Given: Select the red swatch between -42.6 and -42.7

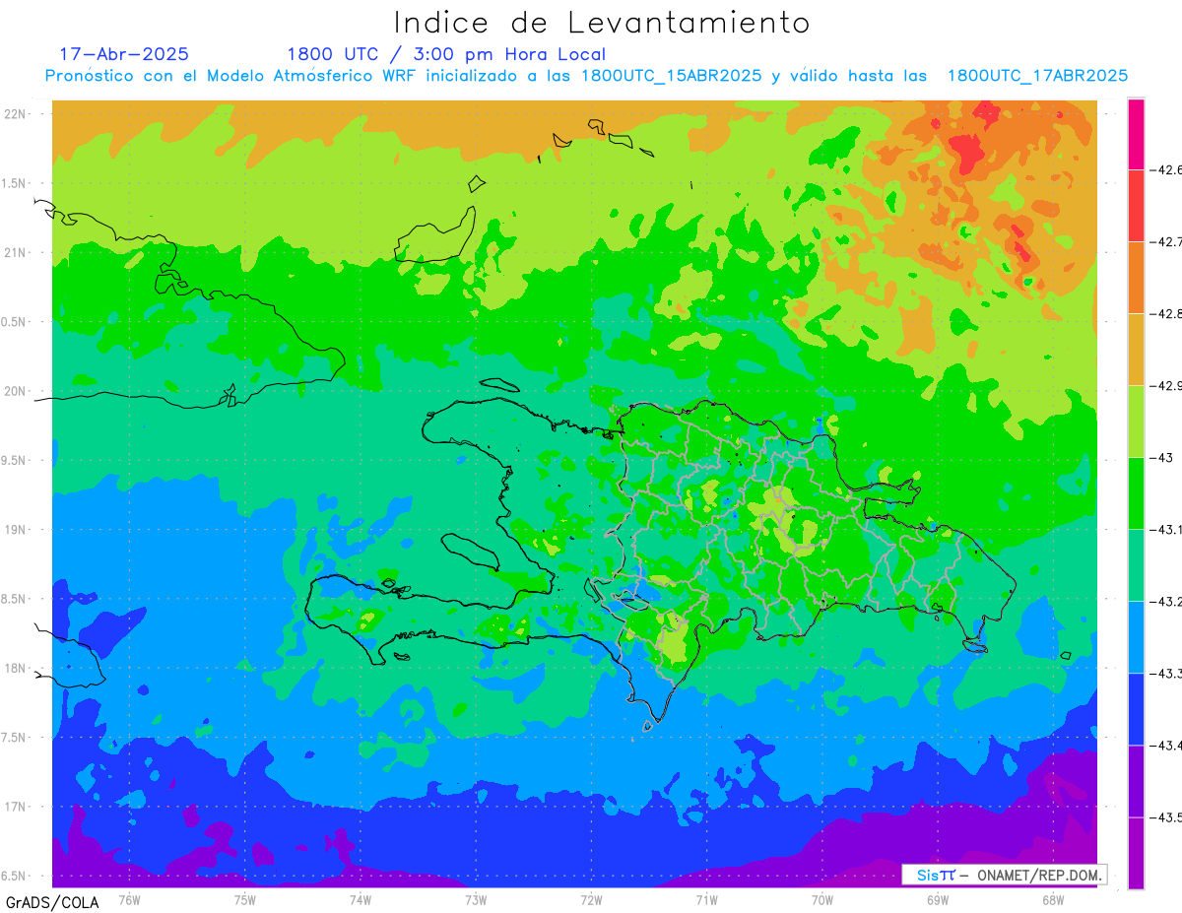Looking at the screenshot, I should click(1137, 205).
